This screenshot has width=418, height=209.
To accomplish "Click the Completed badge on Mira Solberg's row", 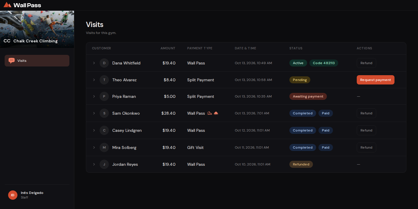I will (x=303, y=147).
